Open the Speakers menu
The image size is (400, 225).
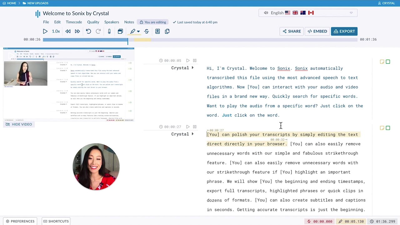pos(112,22)
